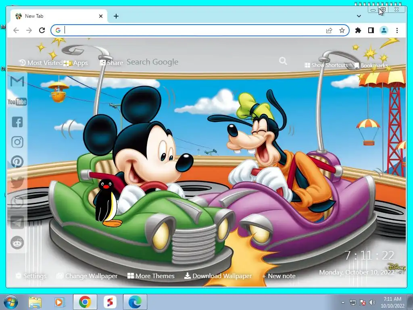This screenshot has height=310, width=413.
Task: Open Windows Explorer from taskbar
Action: pyautogui.click(x=35, y=302)
